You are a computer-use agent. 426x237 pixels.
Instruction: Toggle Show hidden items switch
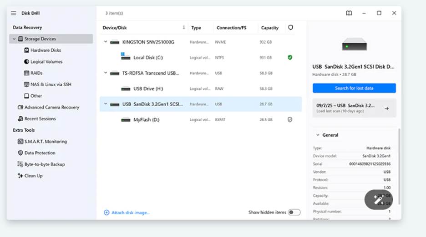(x=294, y=212)
